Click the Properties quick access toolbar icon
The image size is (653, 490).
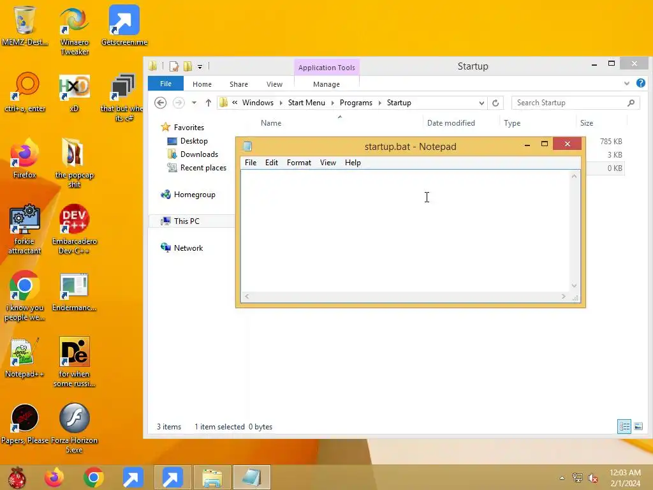point(174,66)
